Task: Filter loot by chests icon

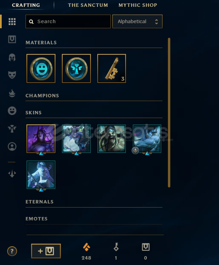Action: 12,39
